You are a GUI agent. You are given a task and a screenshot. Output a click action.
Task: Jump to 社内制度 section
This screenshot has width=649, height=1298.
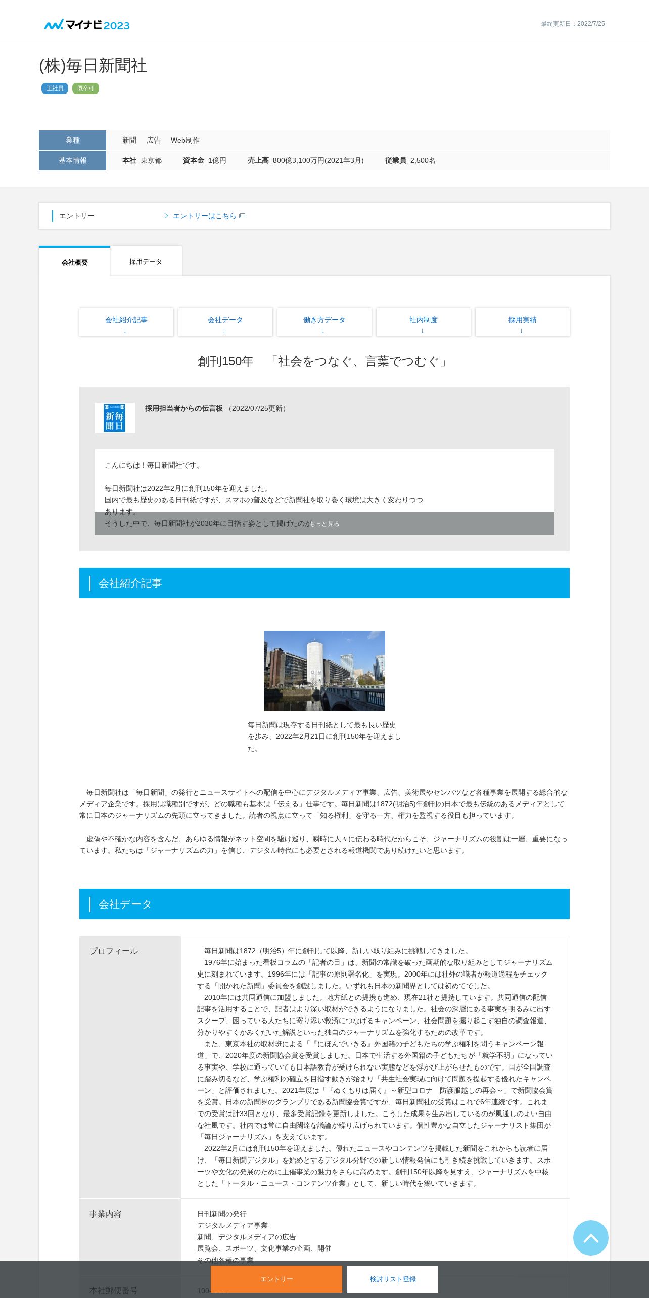click(423, 322)
